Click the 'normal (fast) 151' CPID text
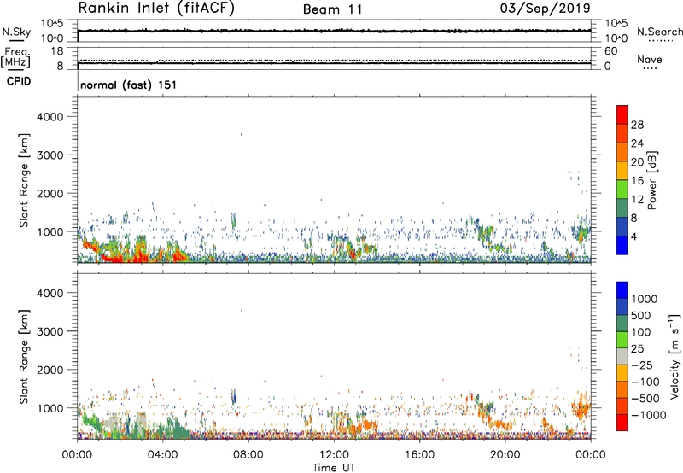The image size is (683, 473). coord(129,85)
